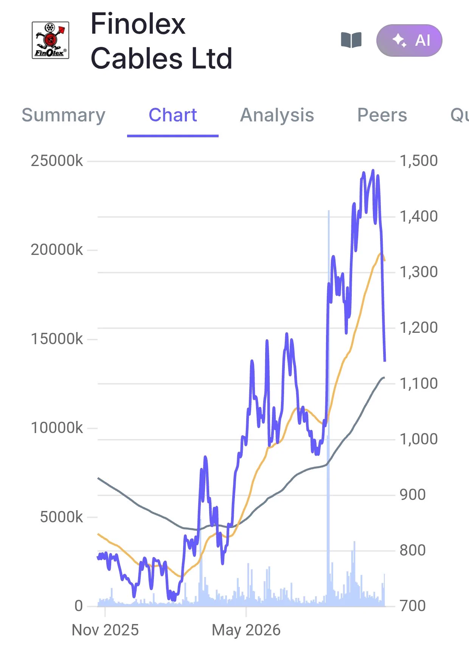Switch to the Summary tab
469x649 pixels.
[64, 115]
